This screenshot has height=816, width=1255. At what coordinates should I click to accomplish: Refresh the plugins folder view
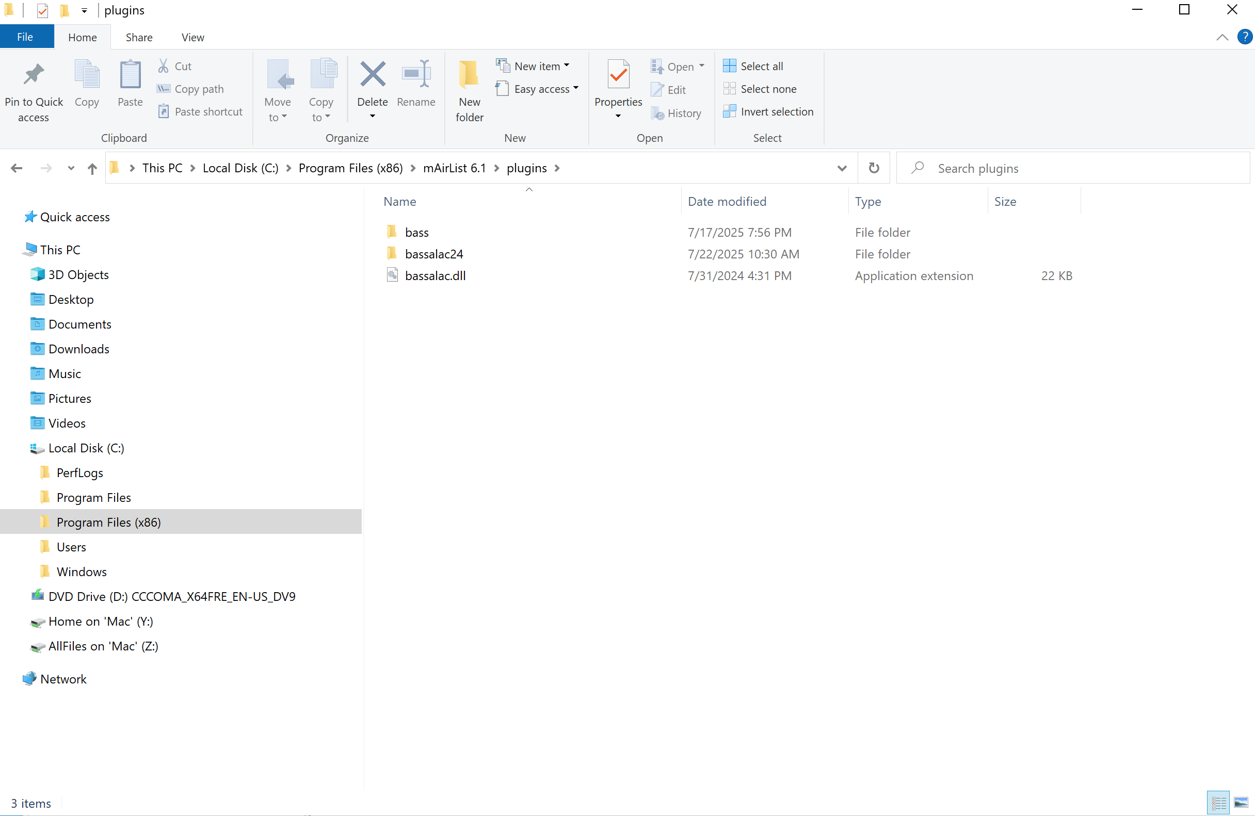(874, 168)
